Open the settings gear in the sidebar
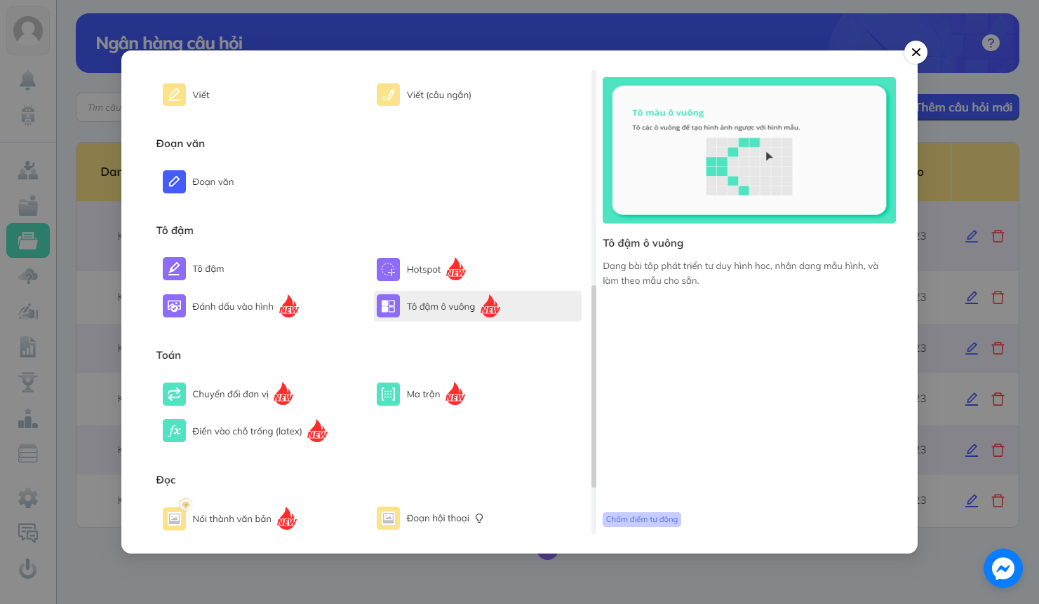Image resolution: width=1039 pixels, height=604 pixels. point(28,498)
